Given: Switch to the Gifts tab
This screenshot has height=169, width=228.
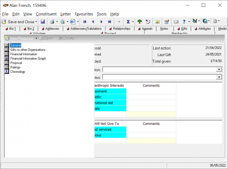Looking at the screenshot, I should coord(182,29).
